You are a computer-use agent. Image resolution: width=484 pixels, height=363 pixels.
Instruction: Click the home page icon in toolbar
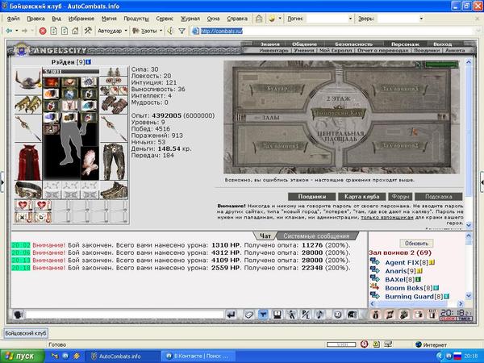[x=75, y=31]
